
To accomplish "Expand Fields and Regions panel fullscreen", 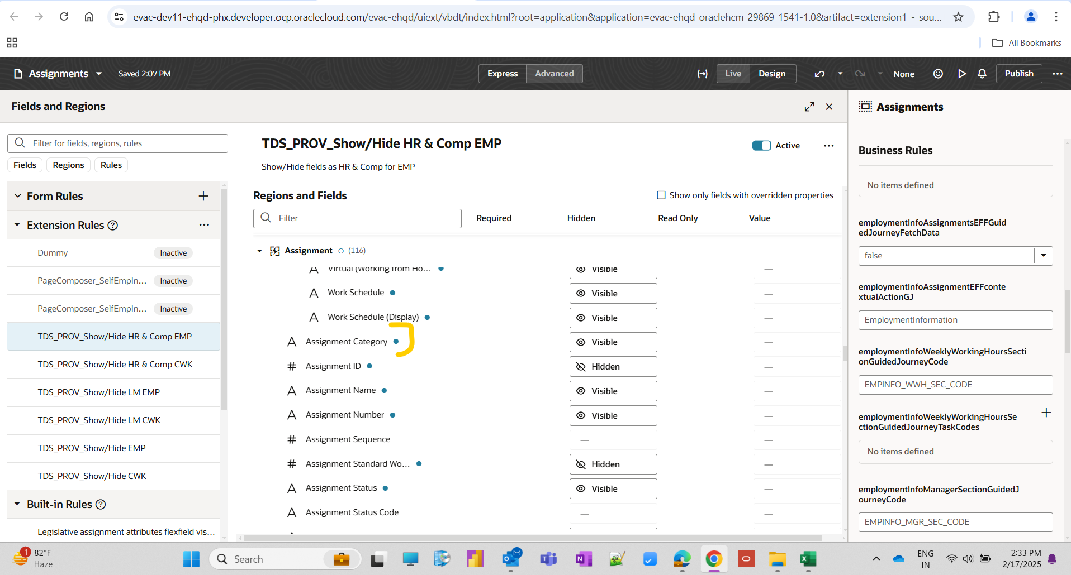I will [x=809, y=107].
